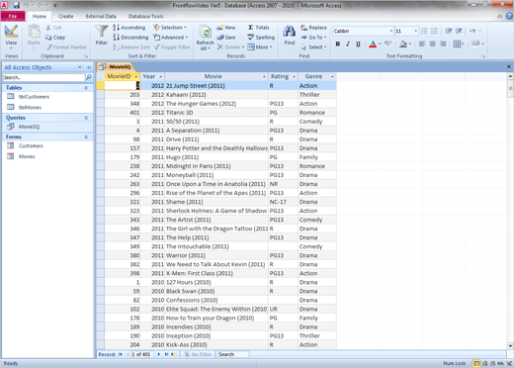Click the Year column header

[x=152, y=76]
